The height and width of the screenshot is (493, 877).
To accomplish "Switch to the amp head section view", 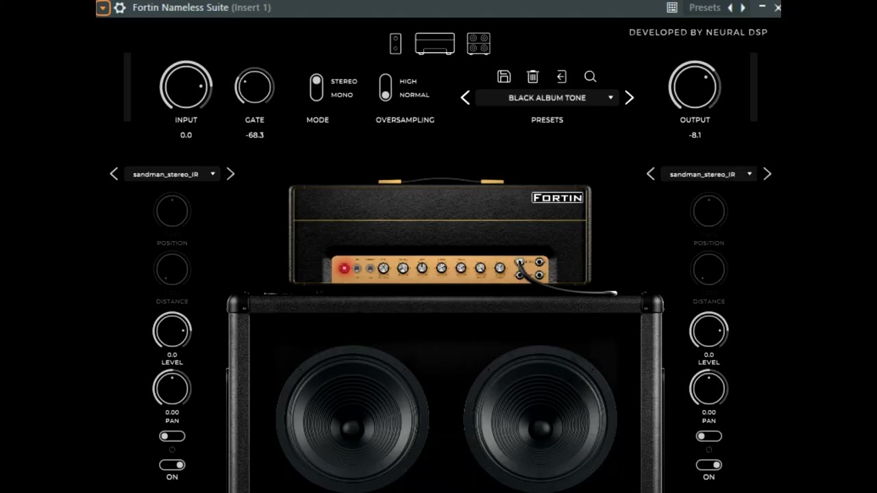I will [434, 43].
